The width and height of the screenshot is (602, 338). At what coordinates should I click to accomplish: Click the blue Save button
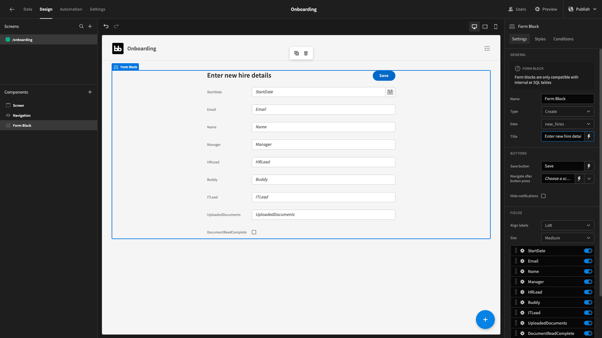pyautogui.click(x=384, y=76)
